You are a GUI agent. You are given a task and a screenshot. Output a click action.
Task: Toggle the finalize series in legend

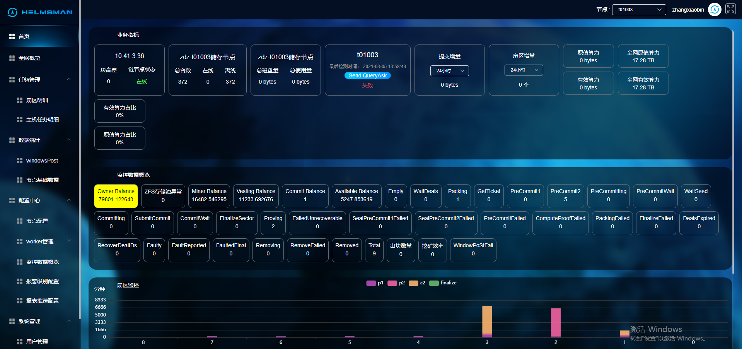click(x=434, y=283)
